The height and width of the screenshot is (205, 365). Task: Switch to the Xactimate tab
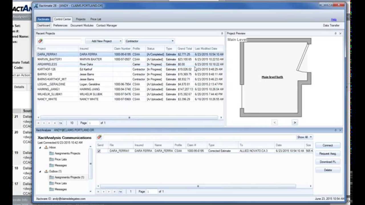coord(43,19)
